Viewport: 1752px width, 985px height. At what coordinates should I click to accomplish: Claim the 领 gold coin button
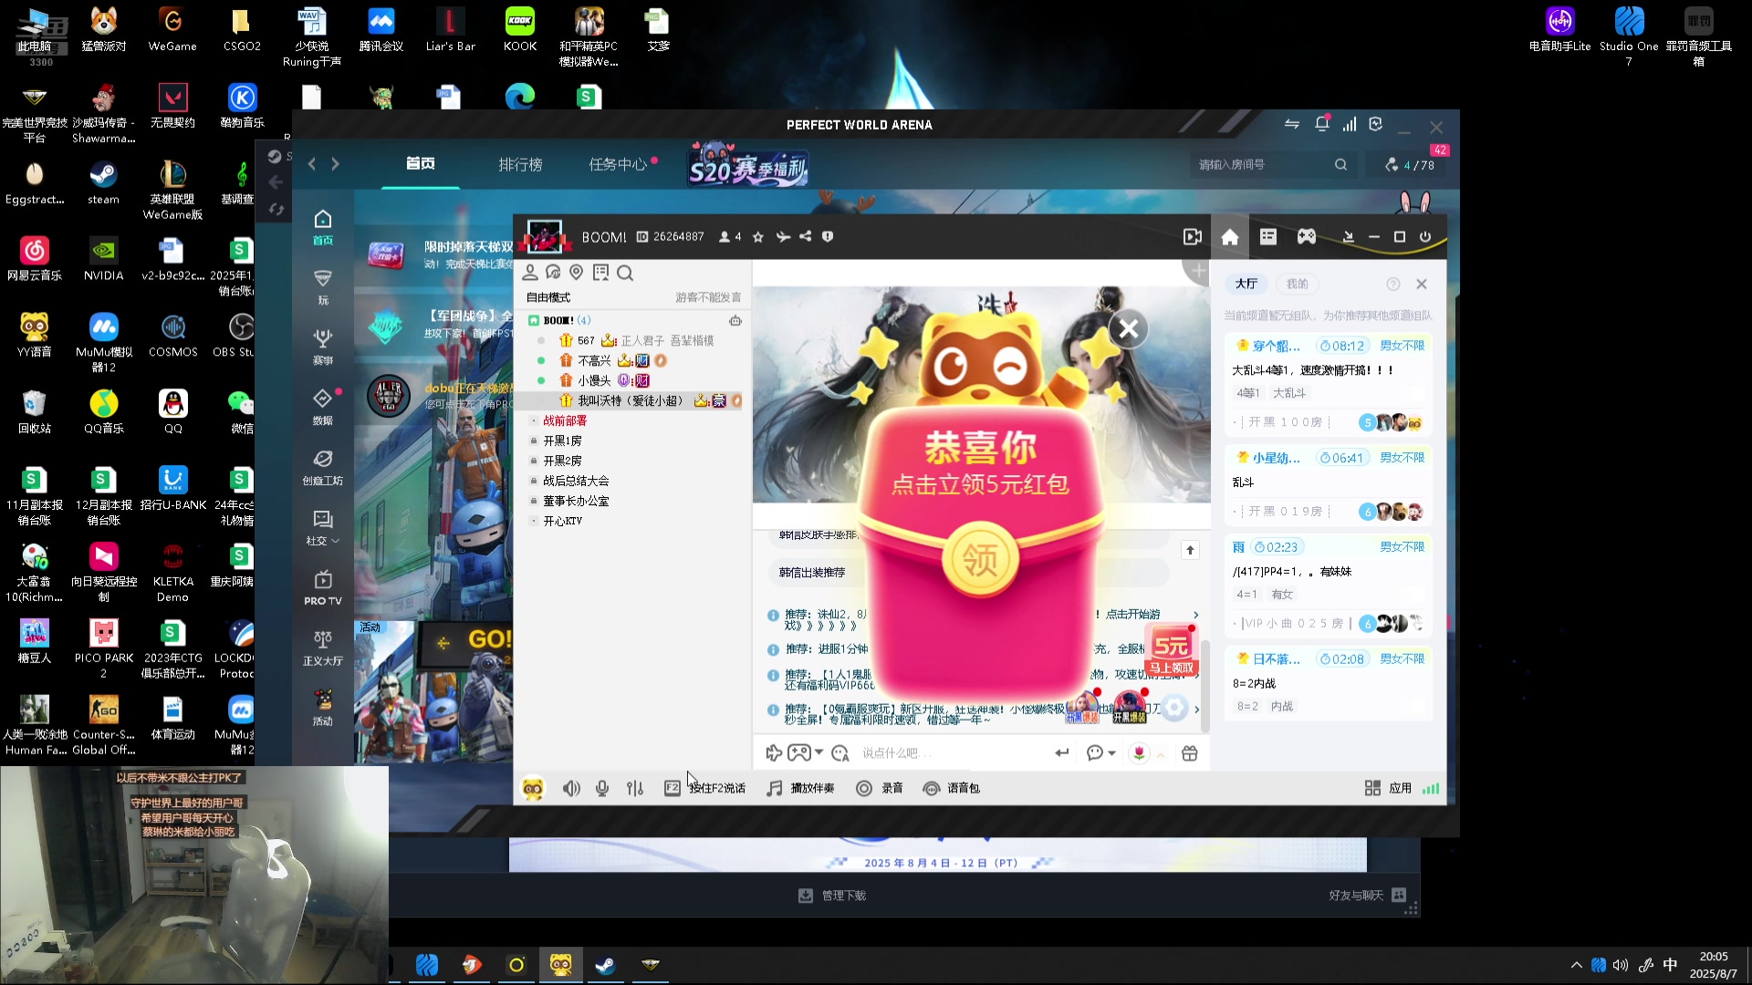point(980,558)
